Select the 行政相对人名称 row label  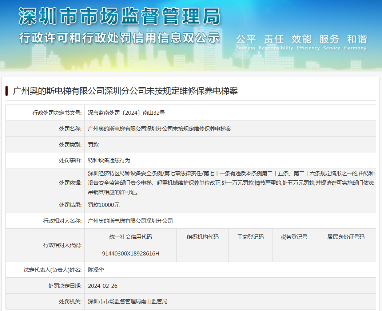pyautogui.click(x=62, y=221)
